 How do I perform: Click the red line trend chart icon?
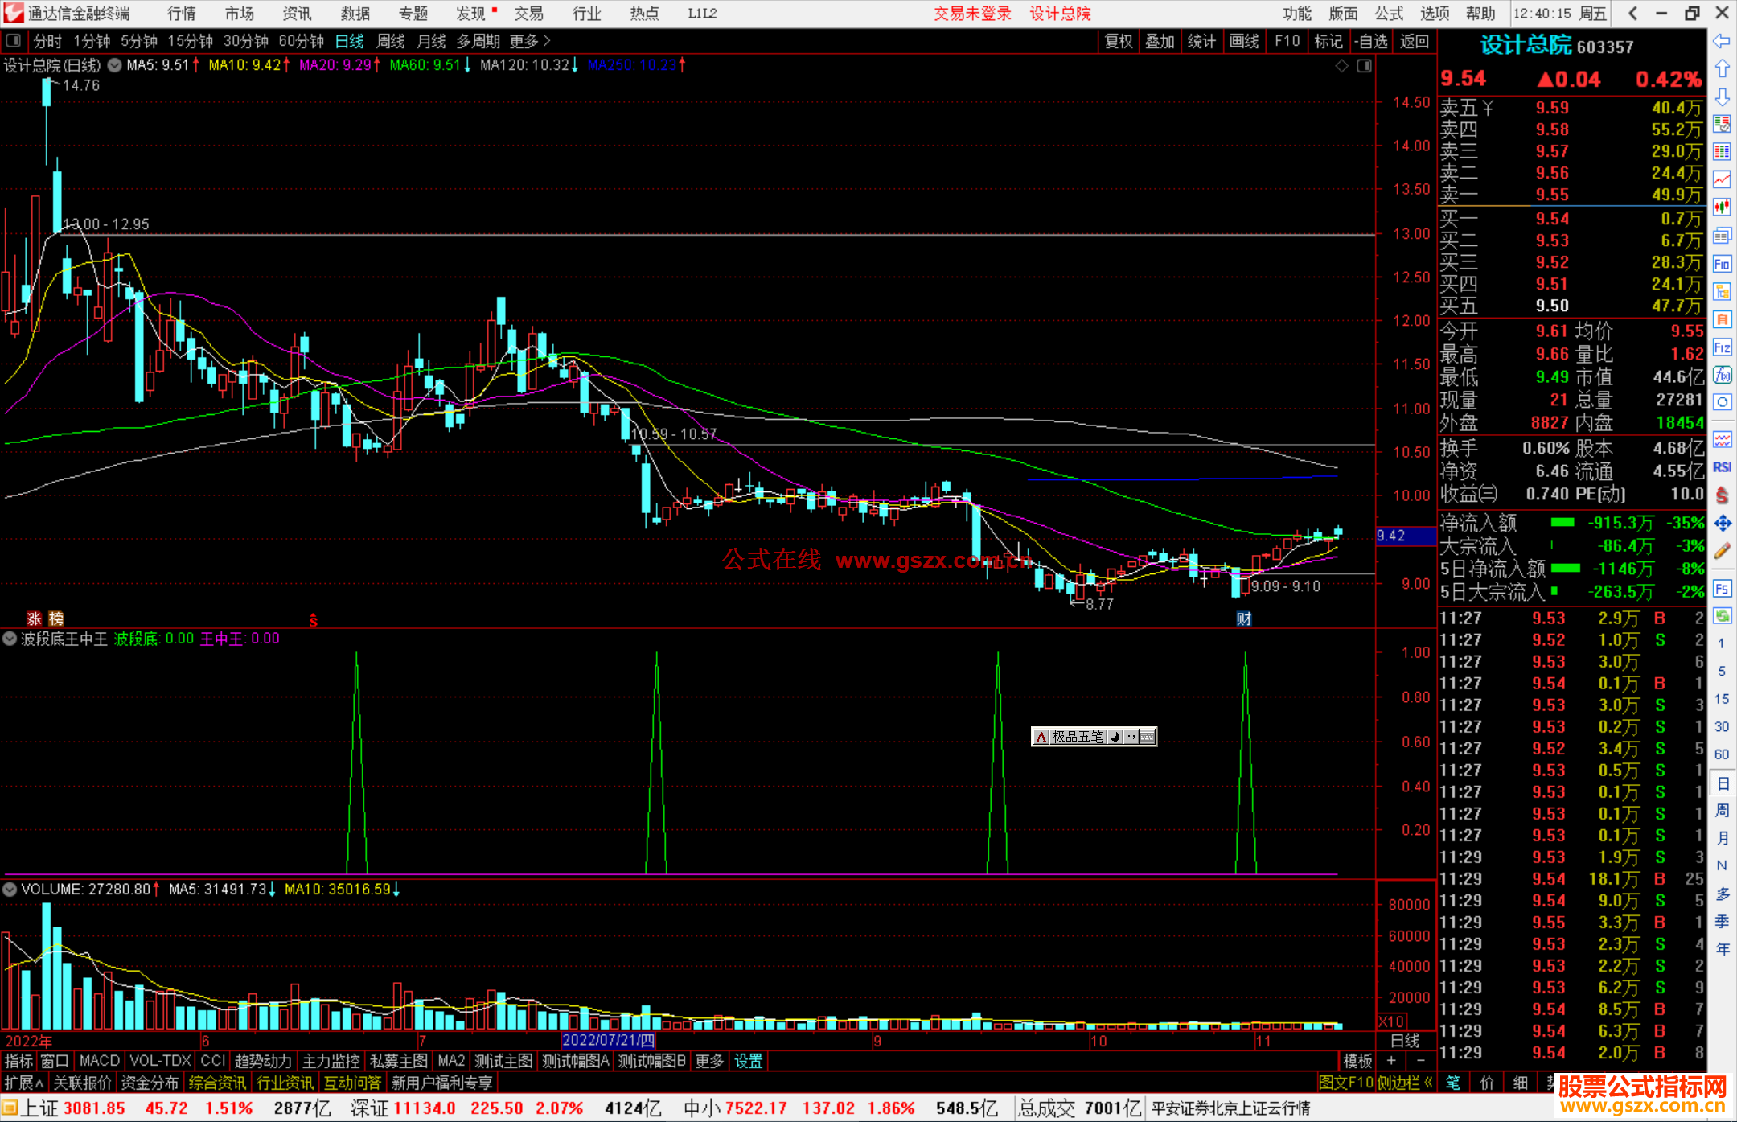(x=1722, y=179)
